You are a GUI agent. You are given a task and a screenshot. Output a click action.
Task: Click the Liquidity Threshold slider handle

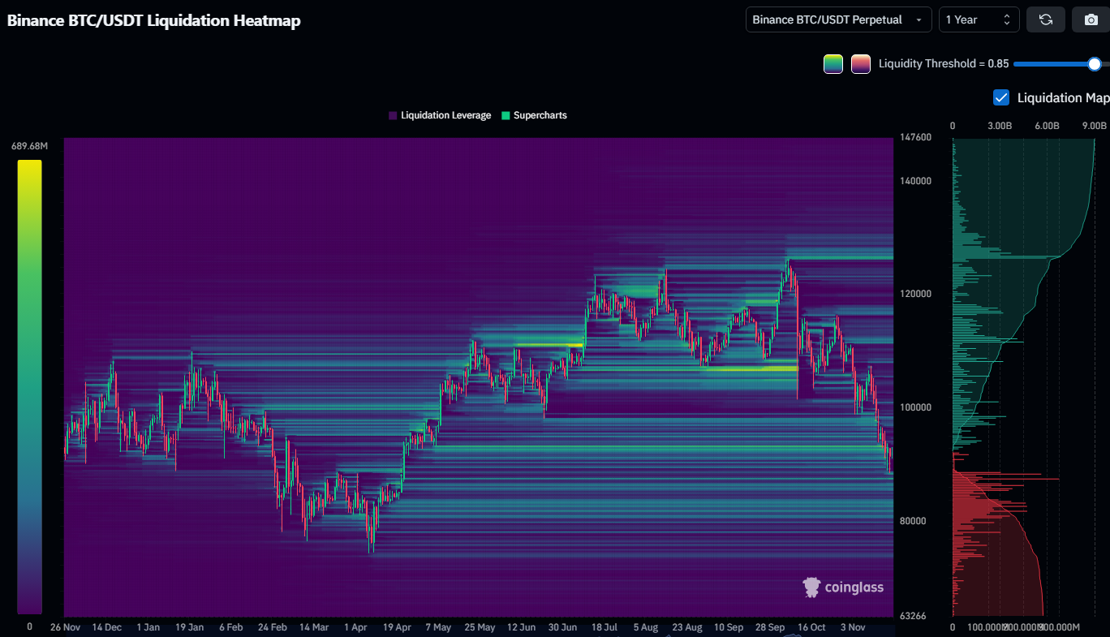coord(1095,64)
